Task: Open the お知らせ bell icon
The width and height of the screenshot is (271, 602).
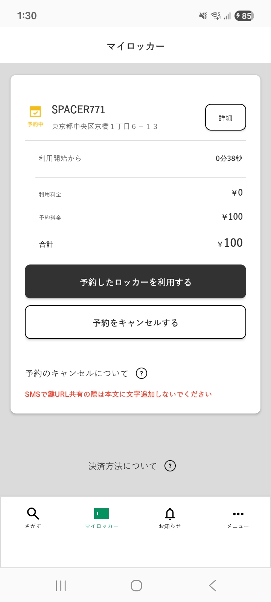Action: click(x=170, y=513)
